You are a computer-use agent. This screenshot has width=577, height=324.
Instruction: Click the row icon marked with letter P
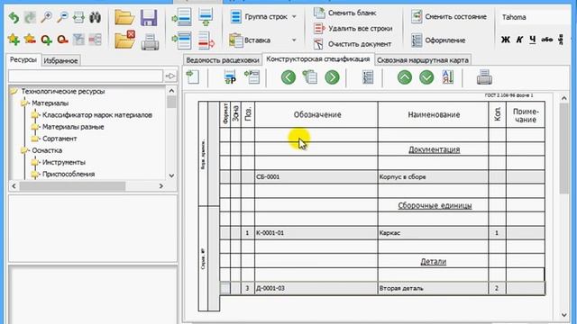[230, 77]
